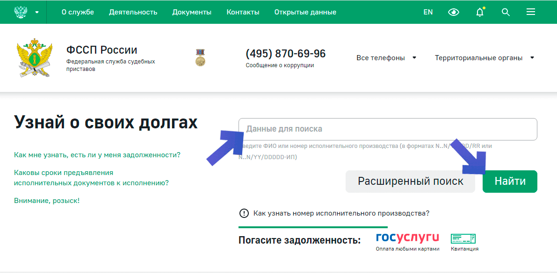The image size is (557, 273).
Task: Focus the Данные для поиска field
Action: point(387,129)
